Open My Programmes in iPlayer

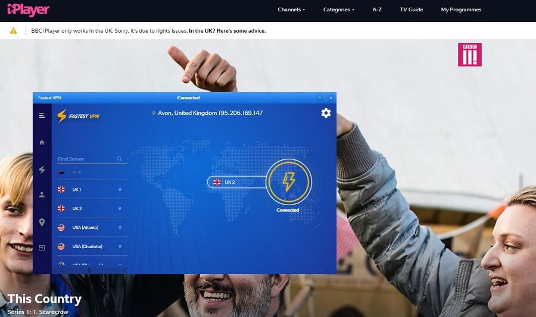click(x=461, y=10)
